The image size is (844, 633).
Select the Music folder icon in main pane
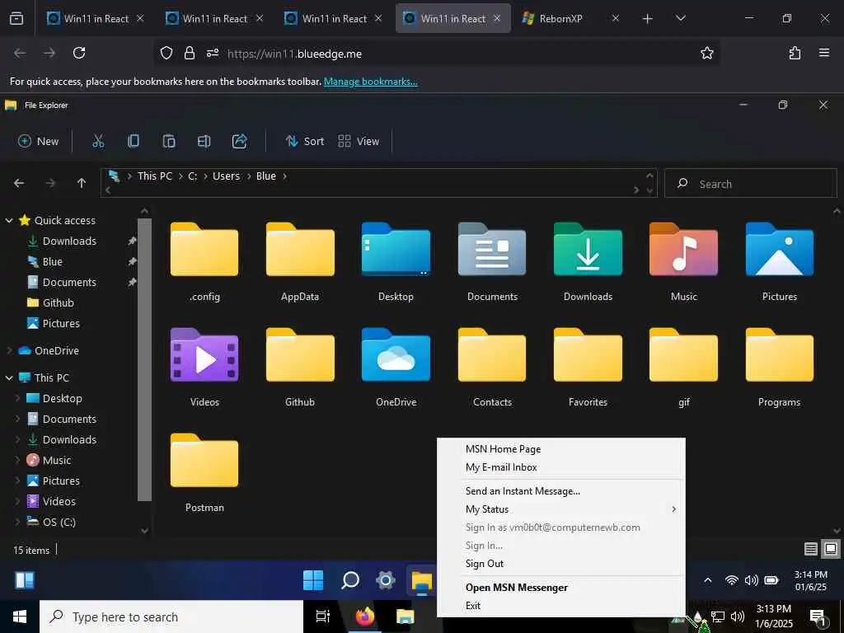point(683,262)
